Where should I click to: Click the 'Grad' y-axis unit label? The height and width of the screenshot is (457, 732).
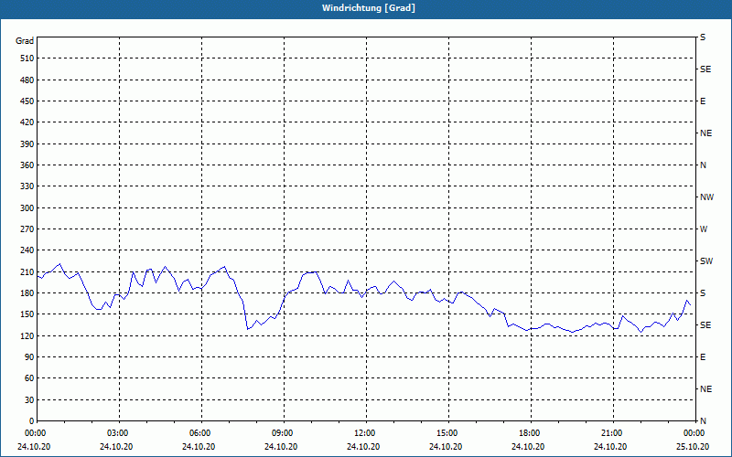pyautogui.click(x=25, y=41)
